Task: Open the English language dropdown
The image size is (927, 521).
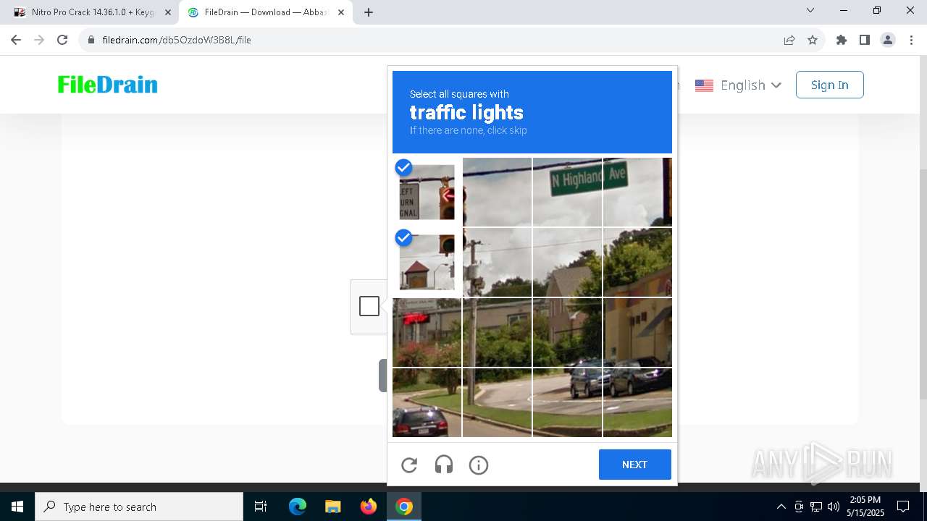Action: (x=739, y=85)
